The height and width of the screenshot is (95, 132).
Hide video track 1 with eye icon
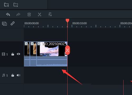(x=18, y=54)
